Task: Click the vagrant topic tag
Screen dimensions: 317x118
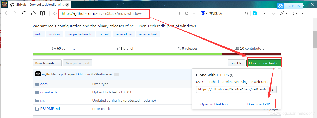Action: click(x=104, y=34)
